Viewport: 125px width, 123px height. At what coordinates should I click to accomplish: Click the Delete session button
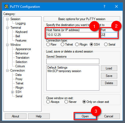click(109, 83)
